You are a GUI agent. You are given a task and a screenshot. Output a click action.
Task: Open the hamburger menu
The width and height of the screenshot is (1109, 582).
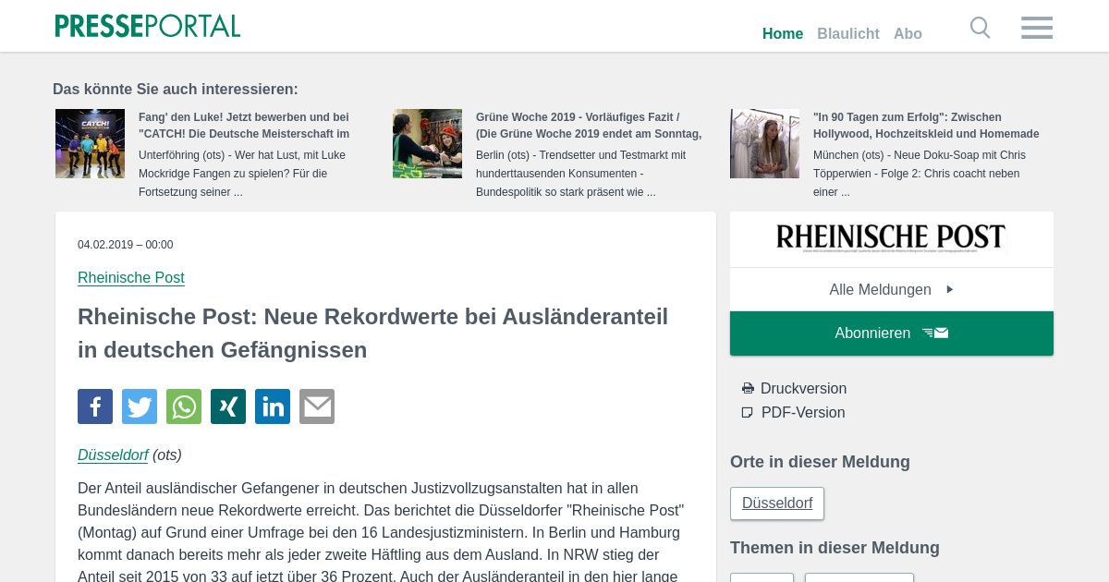(1037, 28)
